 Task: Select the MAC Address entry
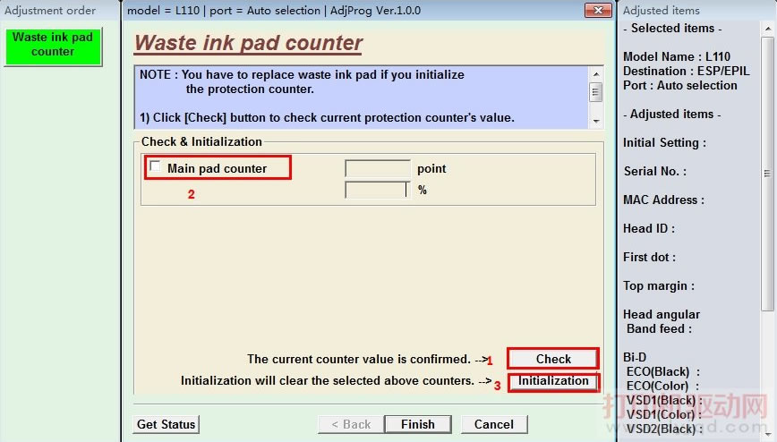[663, 200]
